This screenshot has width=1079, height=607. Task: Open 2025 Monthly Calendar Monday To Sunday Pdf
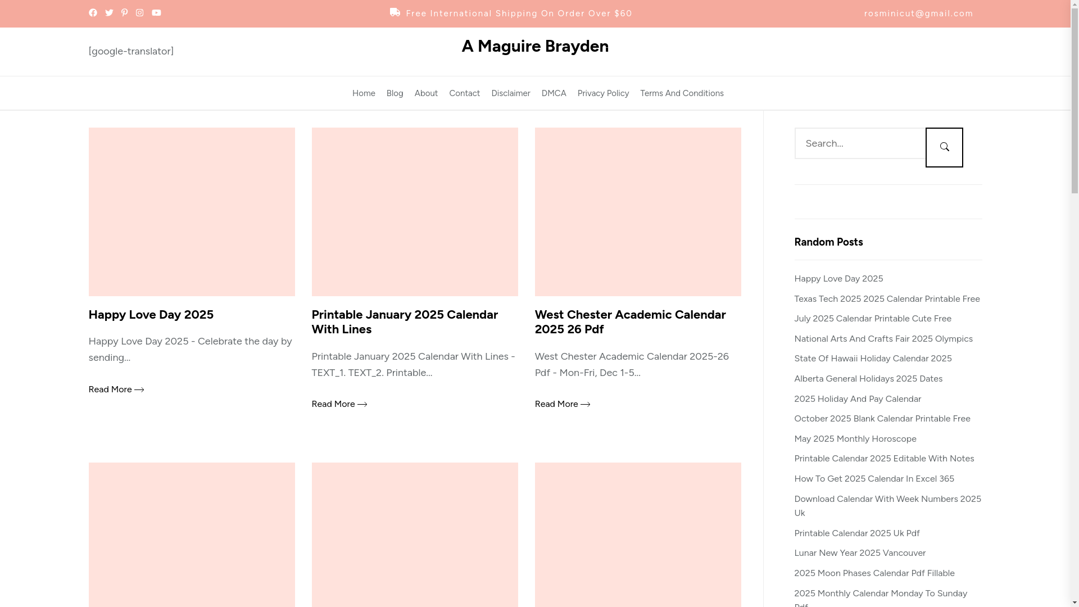point(881,598)
